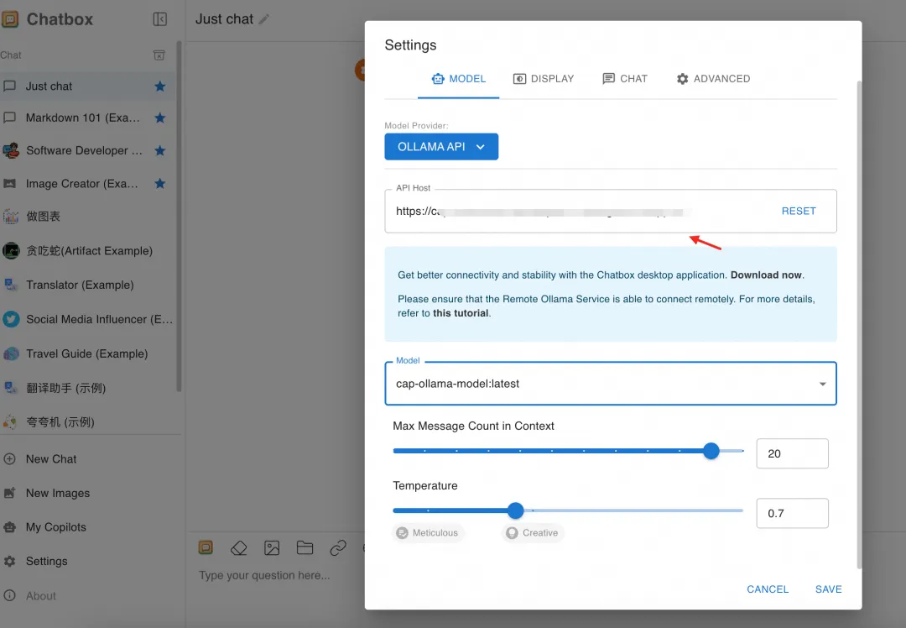Click the clear conversations archive icon
The width and height of the screenshot is (906, 628).
point(159,55)
